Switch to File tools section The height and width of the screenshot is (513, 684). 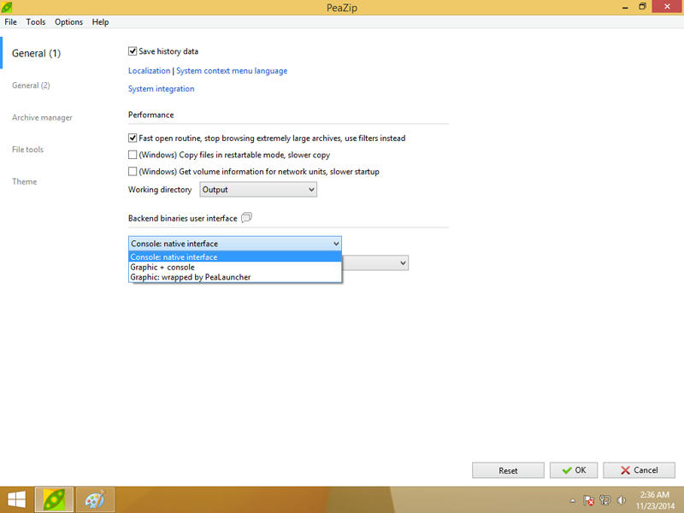[x=28, y=150]
